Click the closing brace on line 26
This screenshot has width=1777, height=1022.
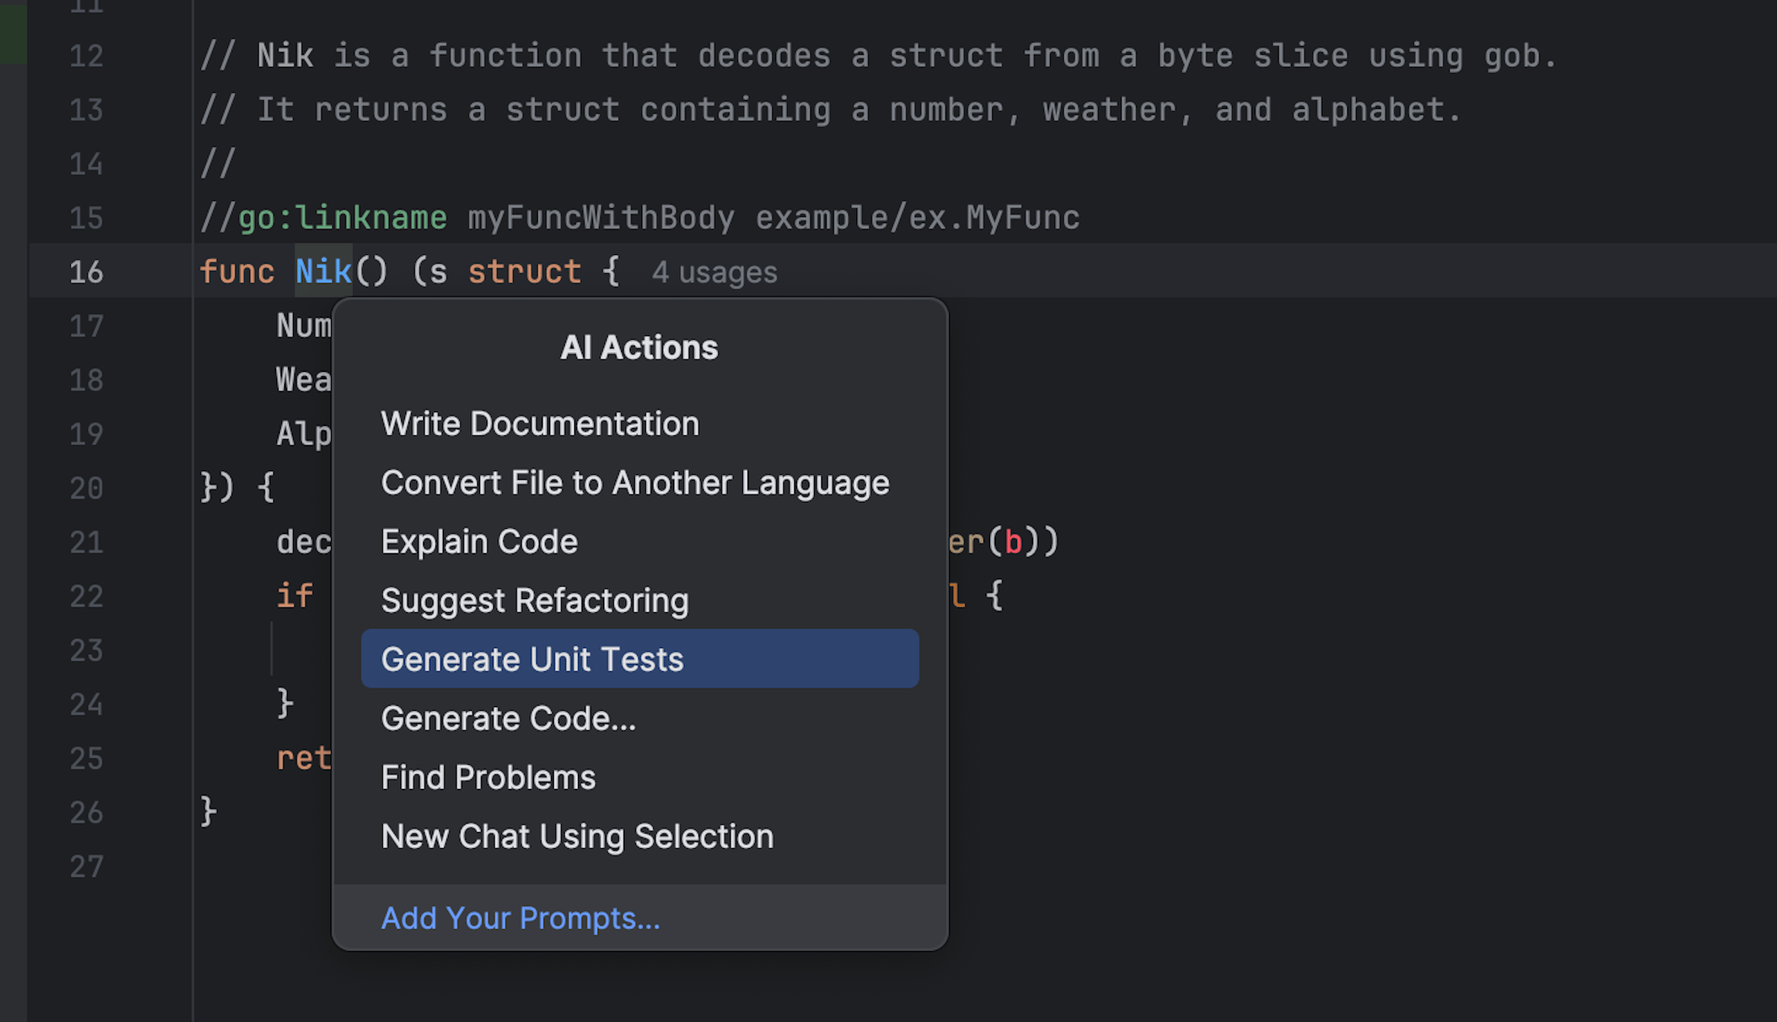pyautogui.click(x=208, y=812)
